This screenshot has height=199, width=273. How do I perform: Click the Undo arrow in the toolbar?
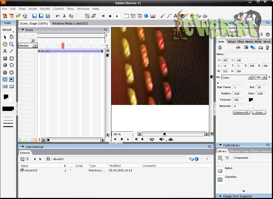pyautogui.click(x=58, y=16)
